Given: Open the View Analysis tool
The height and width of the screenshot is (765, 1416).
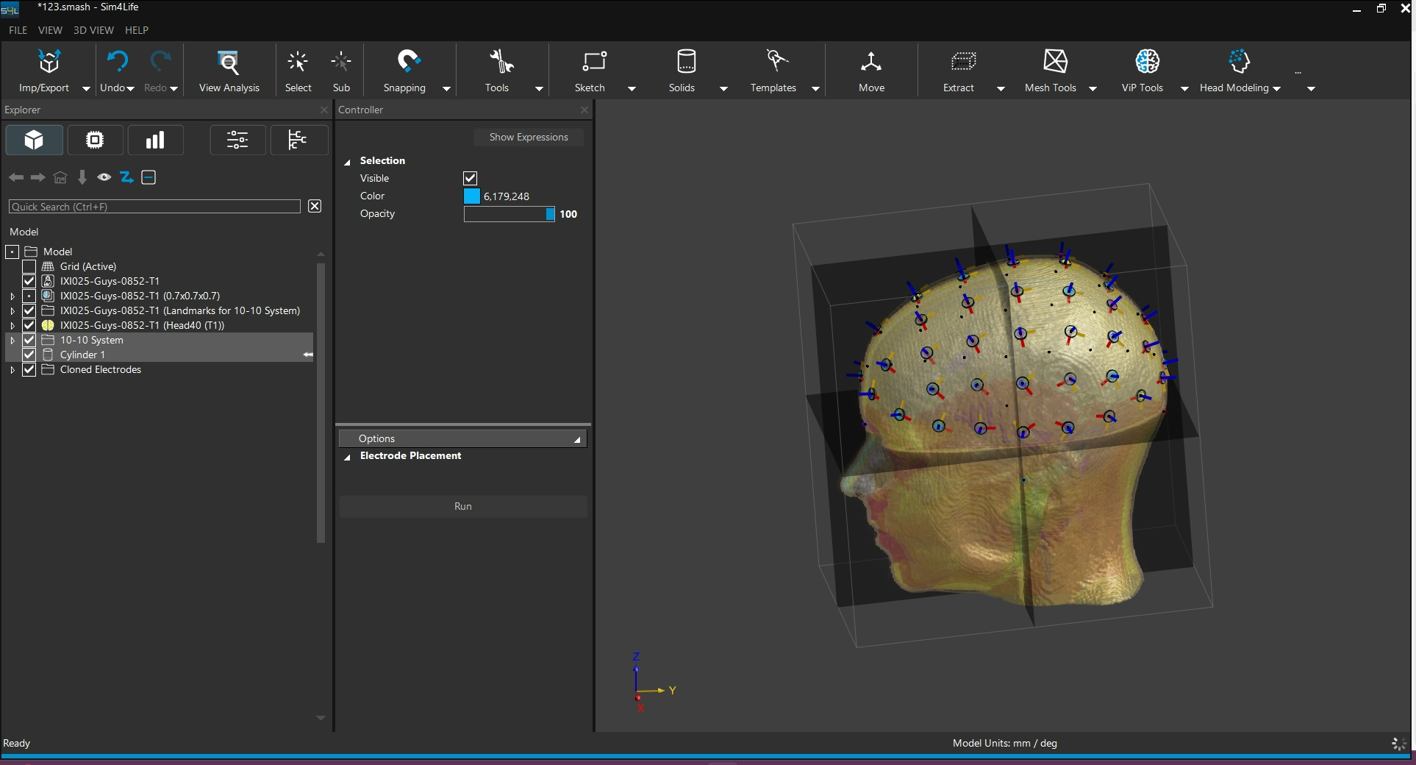Looking at the screenshot, I should click(x=229, y=63).
